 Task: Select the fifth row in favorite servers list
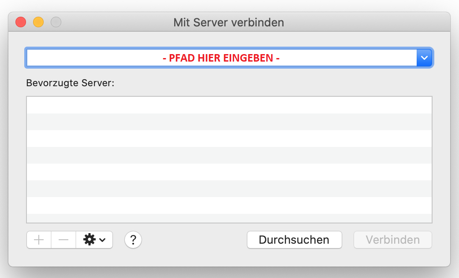point(229,172)
